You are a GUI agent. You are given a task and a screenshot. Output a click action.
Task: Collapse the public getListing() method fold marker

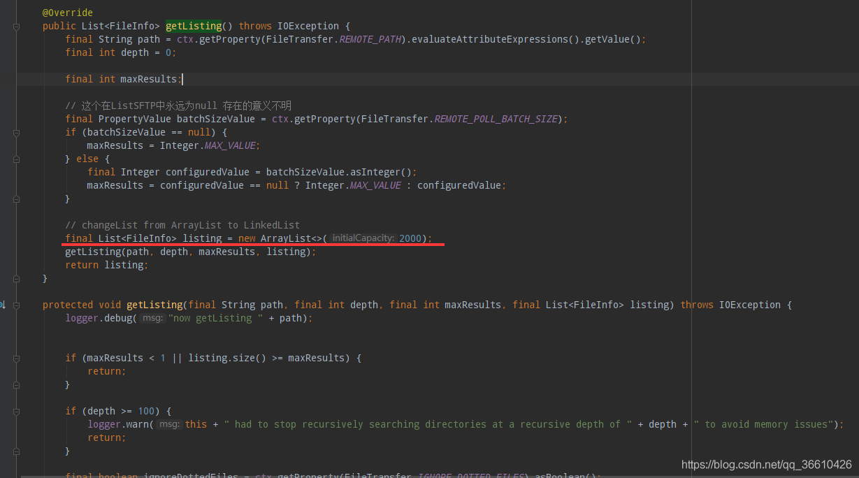(16, 27)
